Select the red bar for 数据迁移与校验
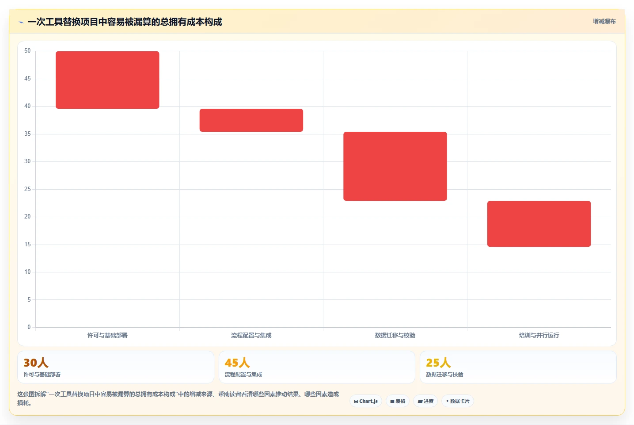 [395, 166]
